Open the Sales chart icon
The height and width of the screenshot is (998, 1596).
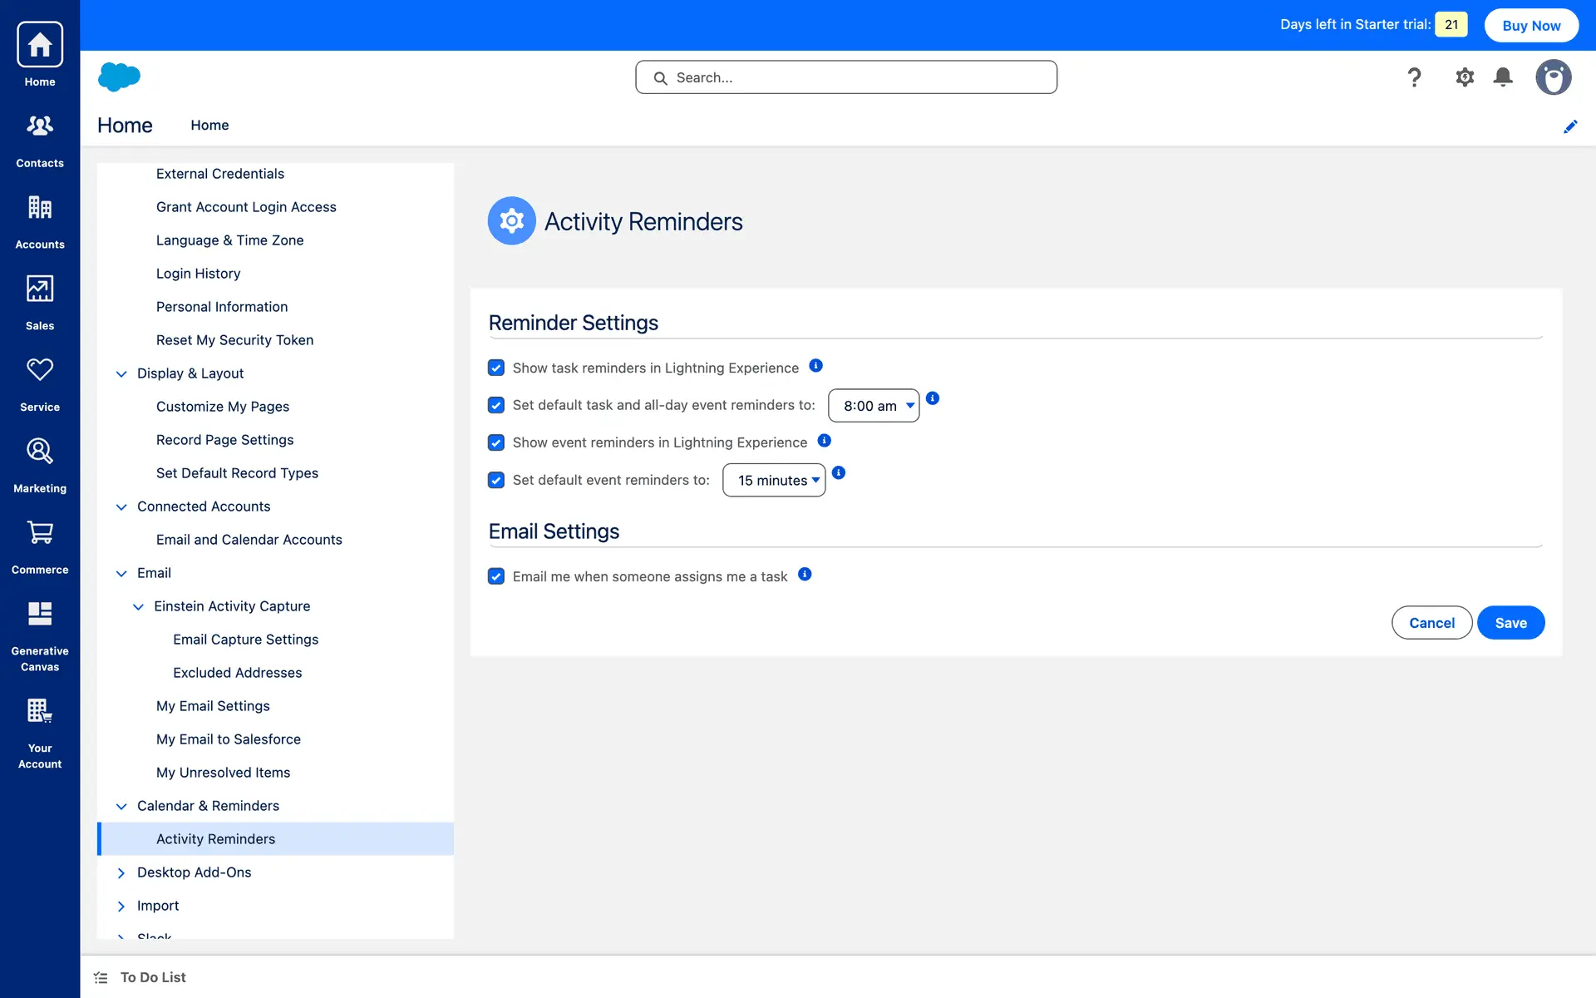[x=40, y=289]
